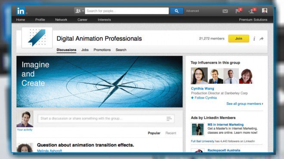Open the profile photo account menu

(265, 11)
